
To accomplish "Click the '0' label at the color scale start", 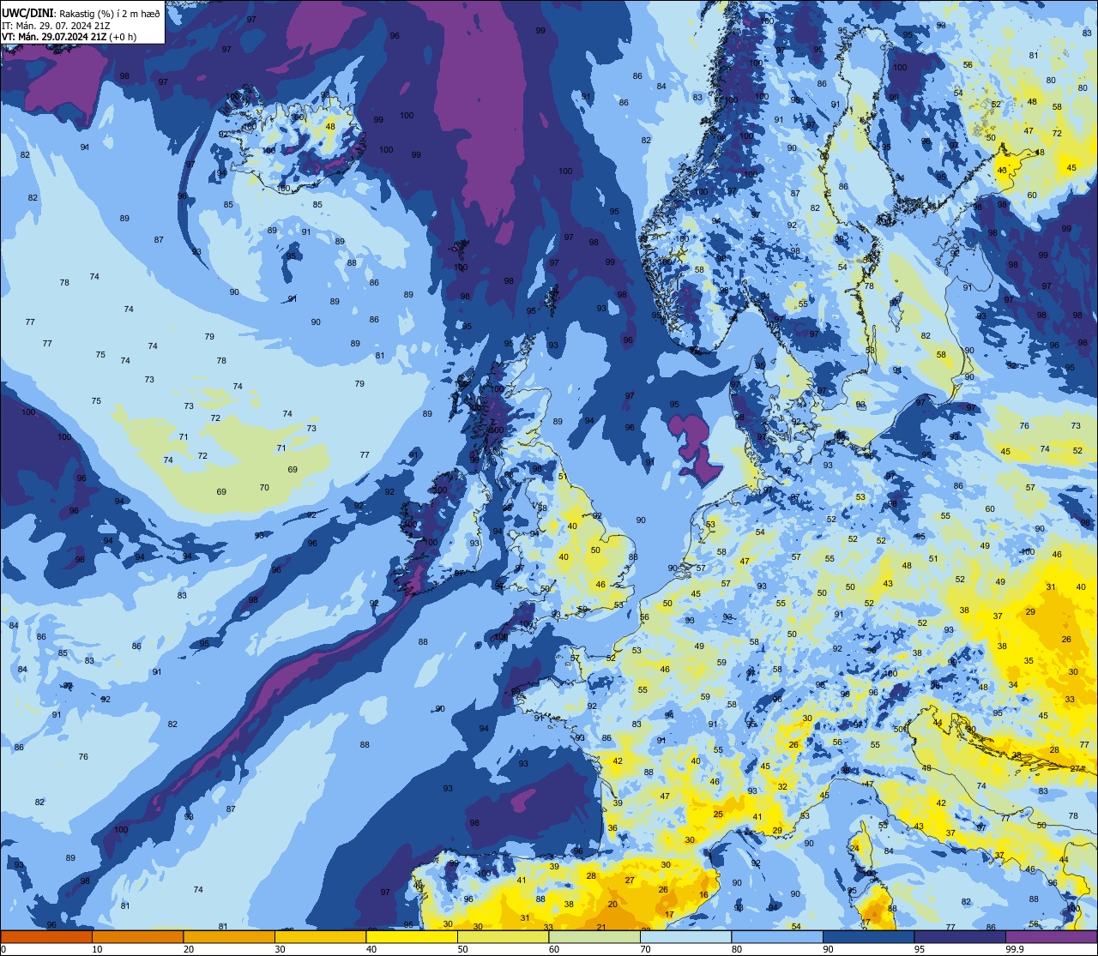I will pyautogui.click(x=4, y=949).
